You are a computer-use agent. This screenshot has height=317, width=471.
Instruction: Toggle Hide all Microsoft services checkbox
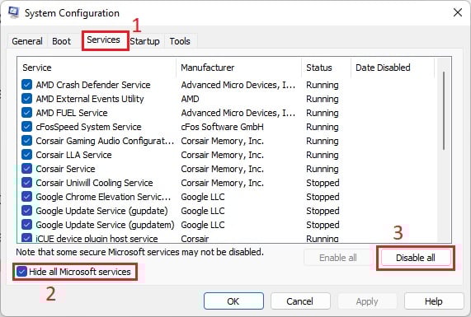21,272
